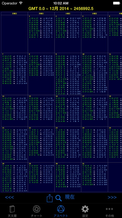Select the 水曜日 column header
The width and height of the screenshot is (122, 218).
click(95, 13)
